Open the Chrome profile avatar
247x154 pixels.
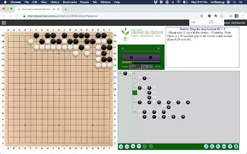coord(237,16)
